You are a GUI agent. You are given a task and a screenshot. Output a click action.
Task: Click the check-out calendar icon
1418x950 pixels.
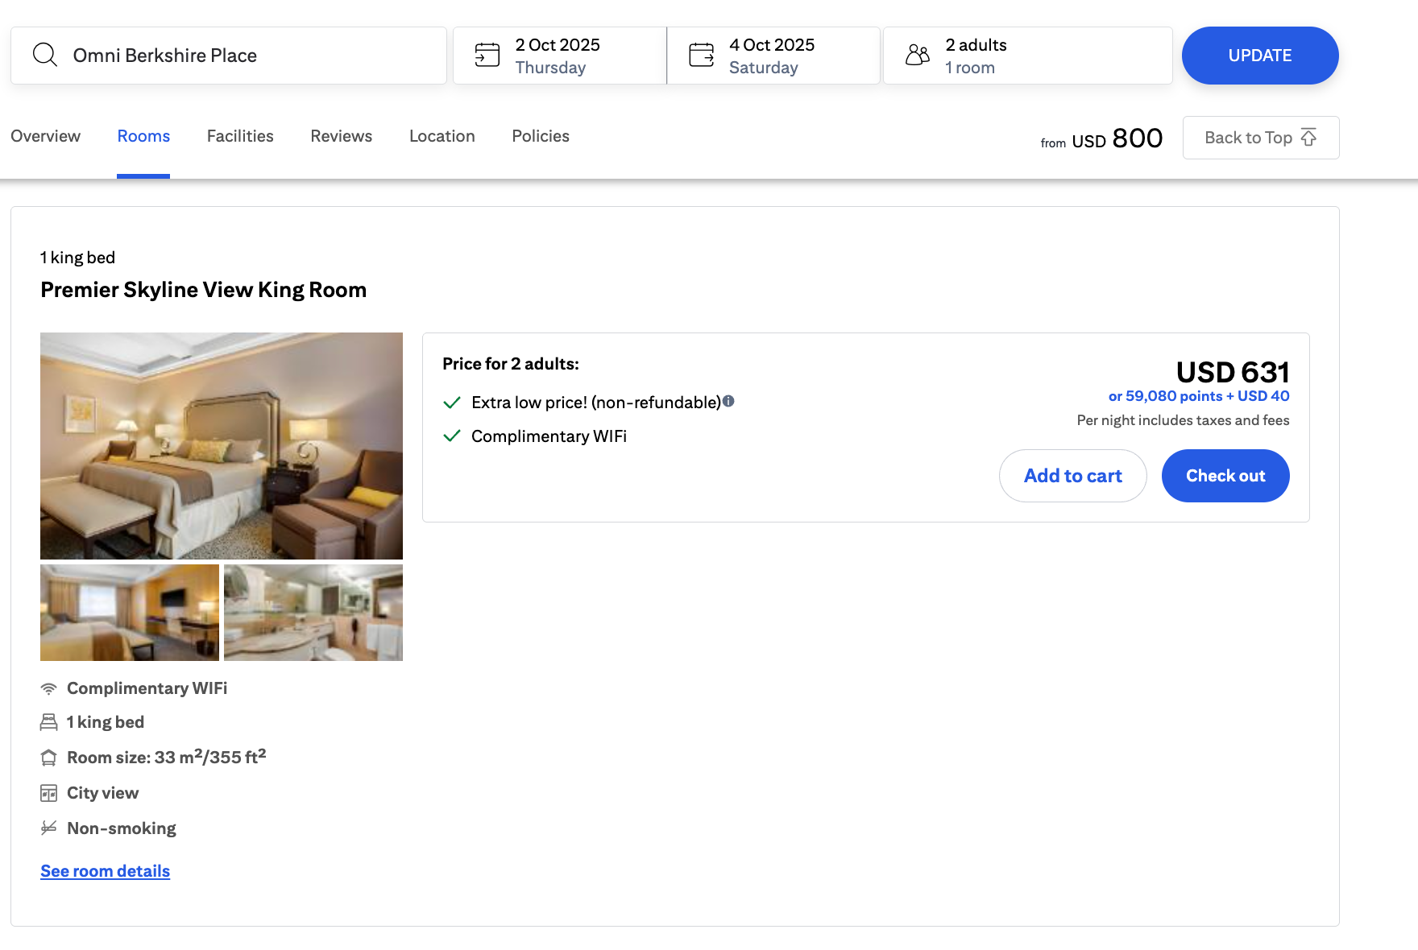click(702, 55)
